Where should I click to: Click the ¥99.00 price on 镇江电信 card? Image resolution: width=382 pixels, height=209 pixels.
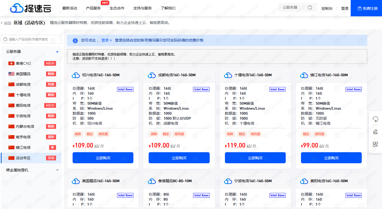[309, 145]
